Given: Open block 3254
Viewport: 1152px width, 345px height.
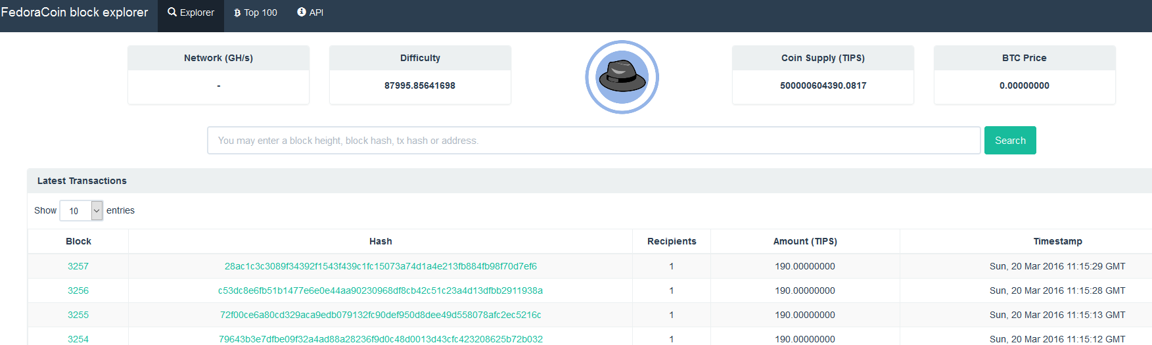Looking at the screenshot, I should coord(78,339).
